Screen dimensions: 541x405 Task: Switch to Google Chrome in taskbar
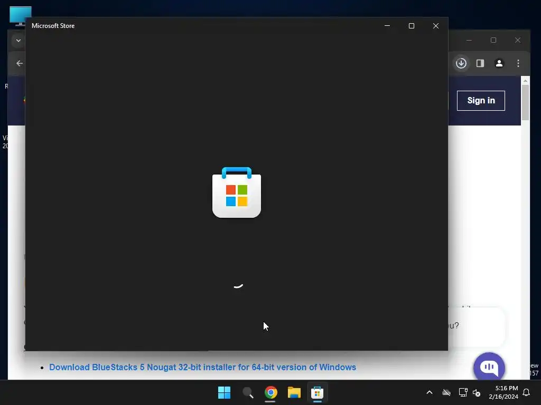pyautogui.click(x=271, y=392)
